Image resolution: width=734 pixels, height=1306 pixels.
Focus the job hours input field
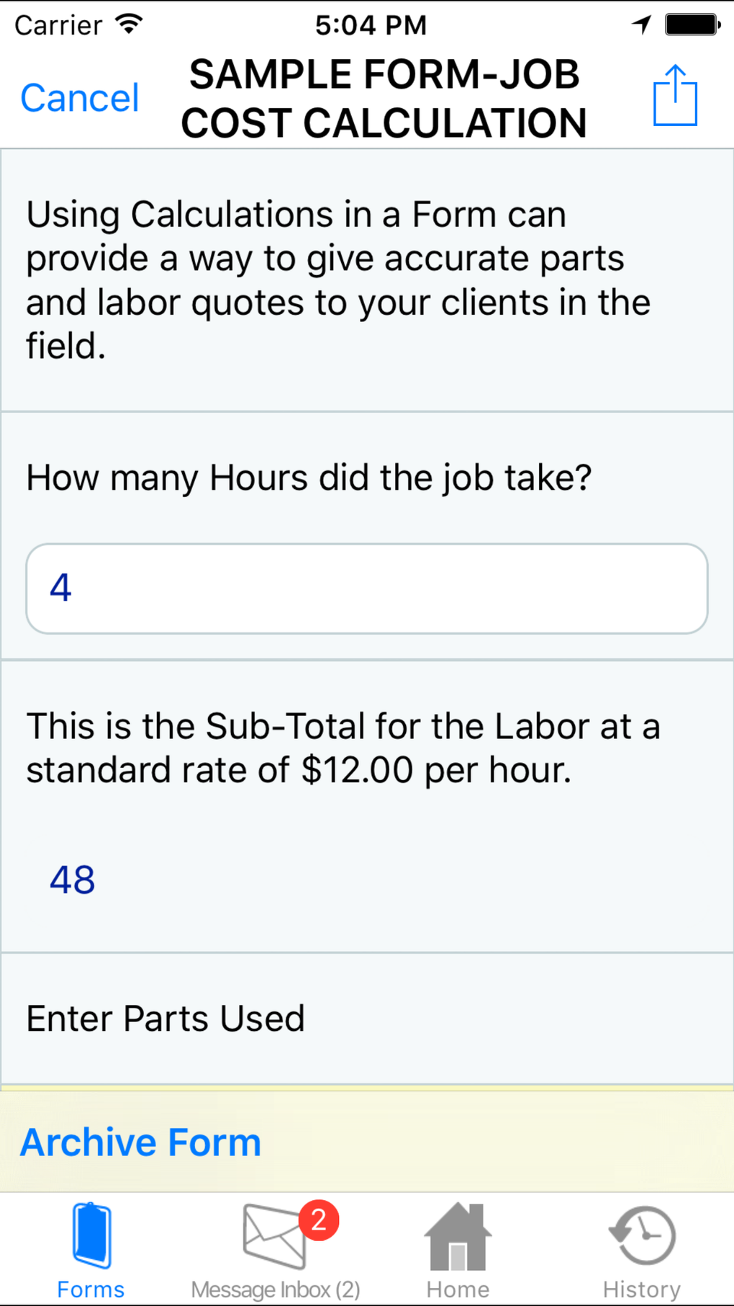[367, 589]
